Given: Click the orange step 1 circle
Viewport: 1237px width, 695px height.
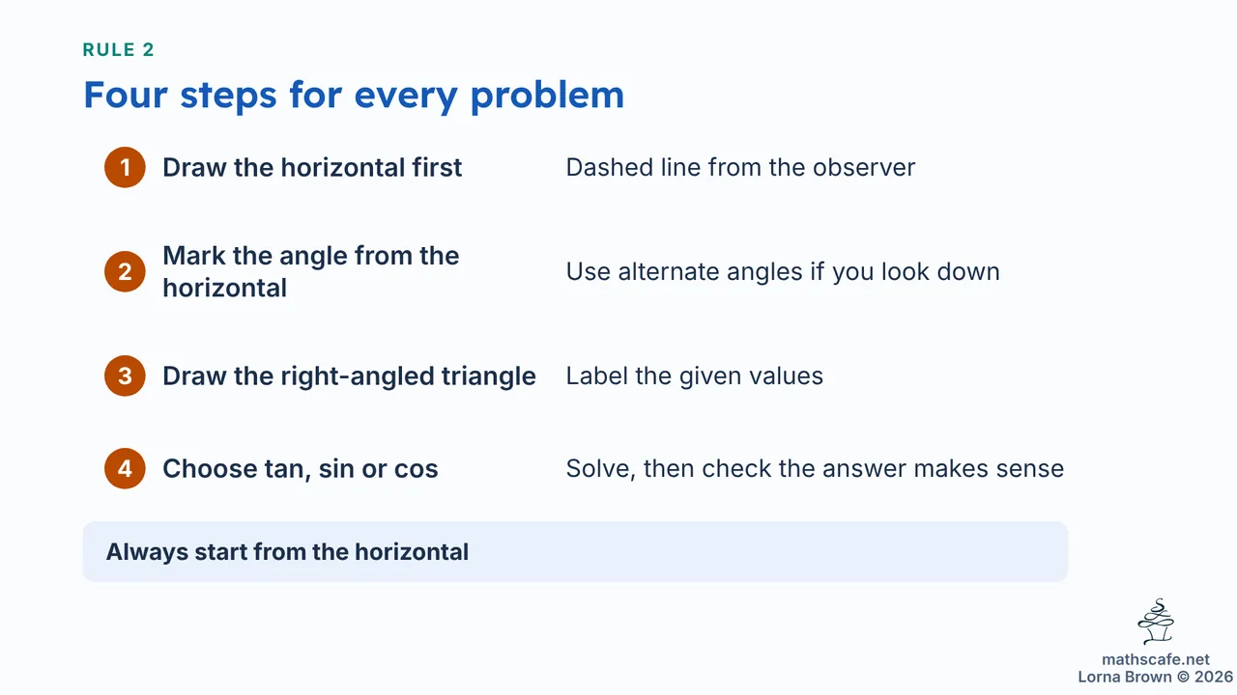Looking at the screenshot, I should 125,167.
